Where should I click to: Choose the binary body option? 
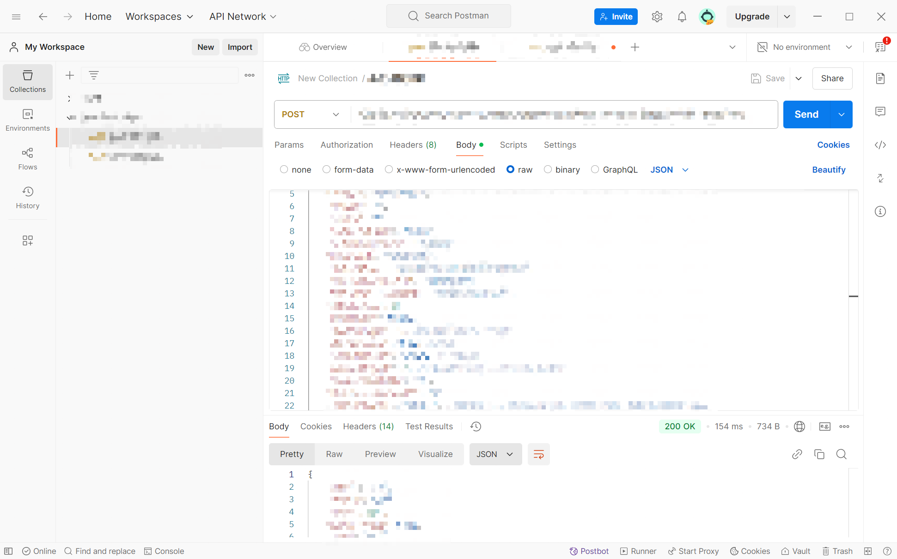pyautogui.click(x=548, y=169)
